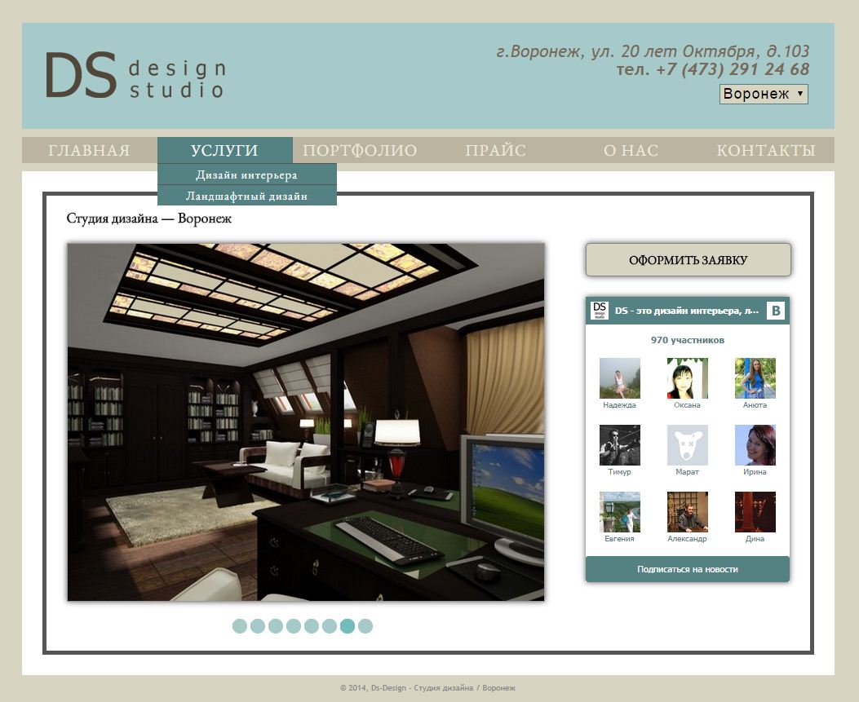
Task: Select the first slideshow dot
Action: point(240,626)
